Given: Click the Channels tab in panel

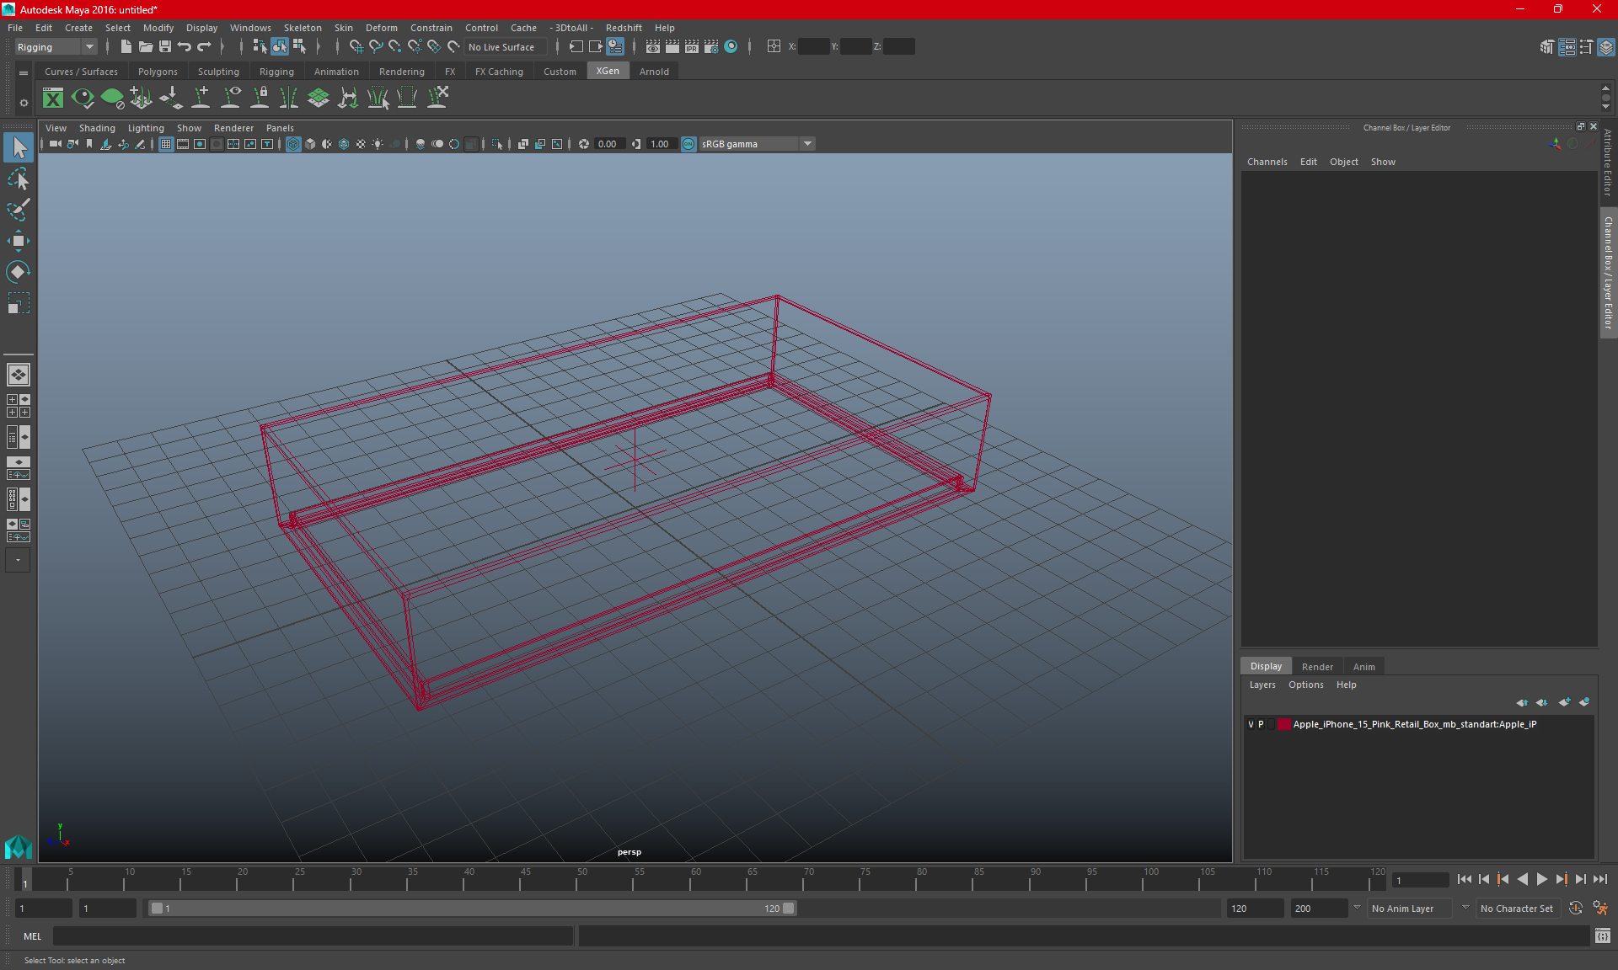Looking at the screenshot, I should (x=1266, y=162).
